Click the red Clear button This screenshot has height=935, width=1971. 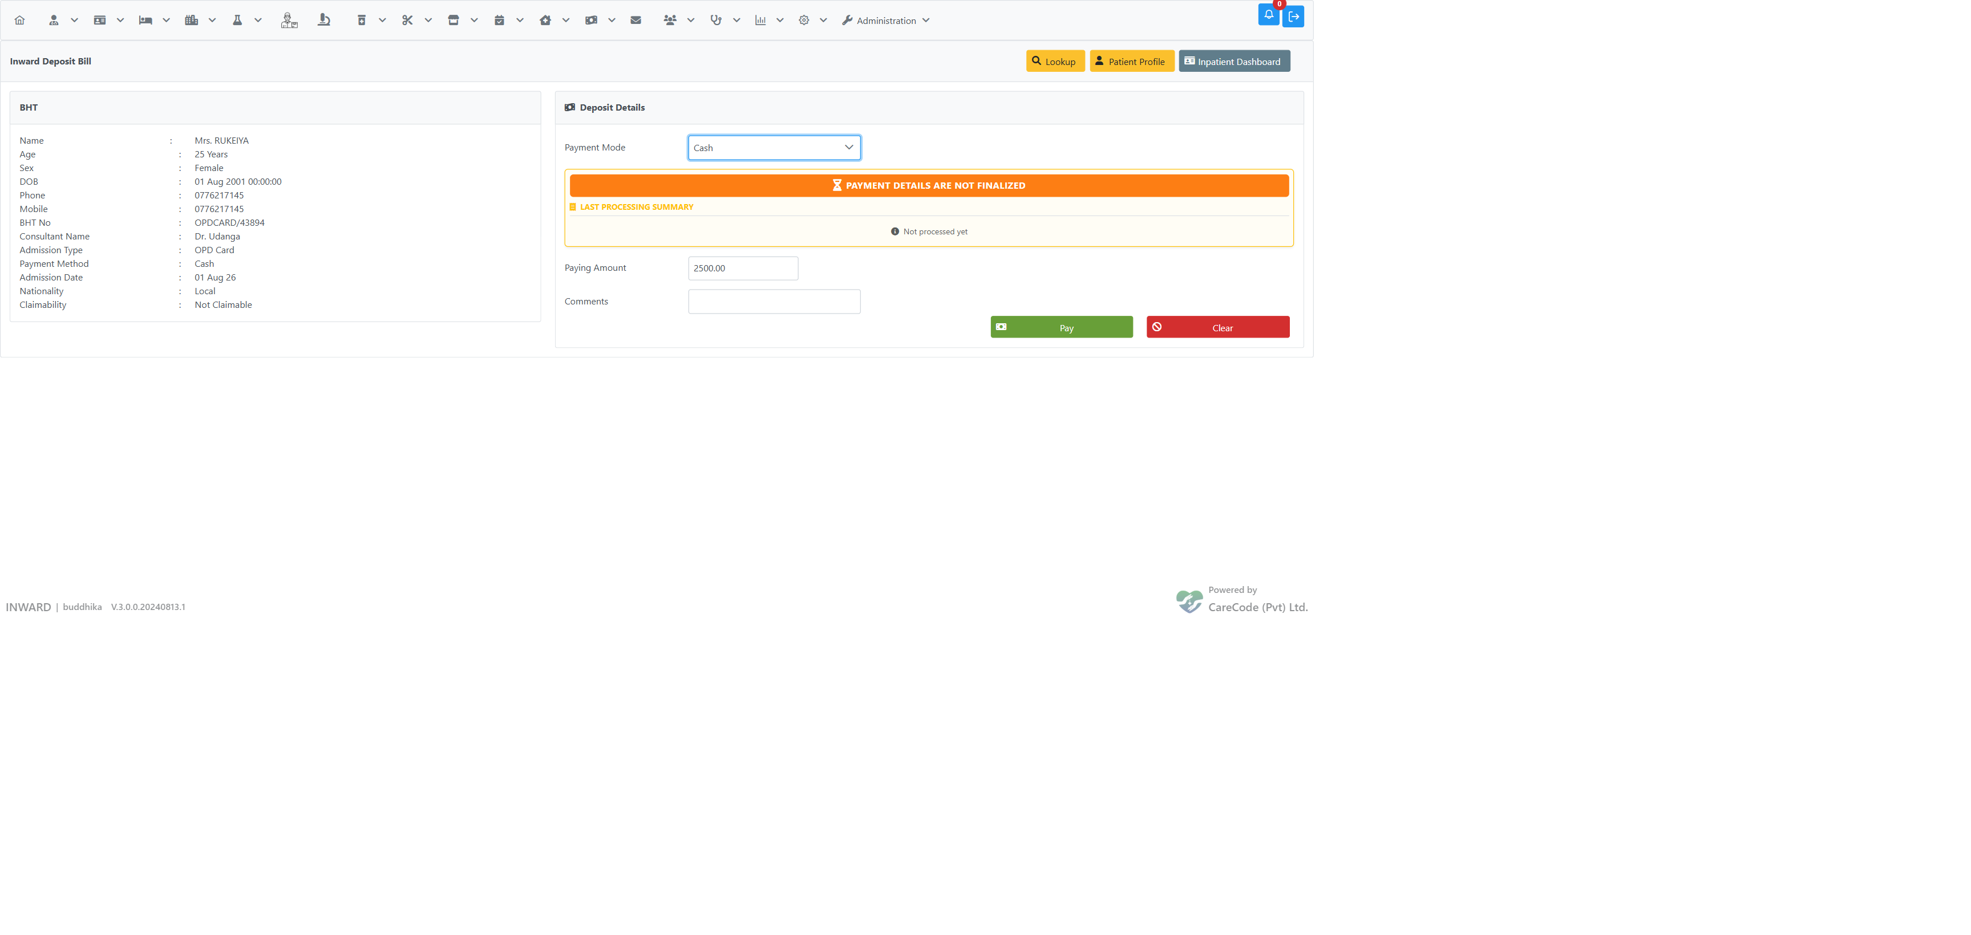coord(1218,327)
